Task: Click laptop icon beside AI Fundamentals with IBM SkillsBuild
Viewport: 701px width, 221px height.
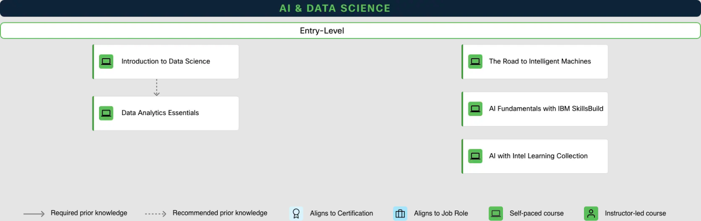Action: point(475,109)
